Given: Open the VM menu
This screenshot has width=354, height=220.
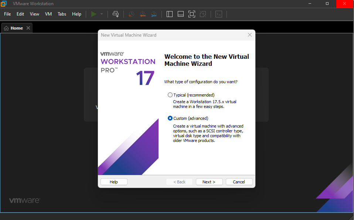Looking at the screenshot, I should (48, 14).
